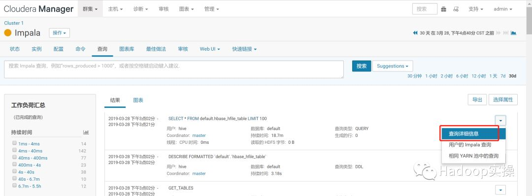This screenshot has height=196, width=532.
Task: Set time range to 2 小时
Action: pyautogui.click(x=446, y=76)
